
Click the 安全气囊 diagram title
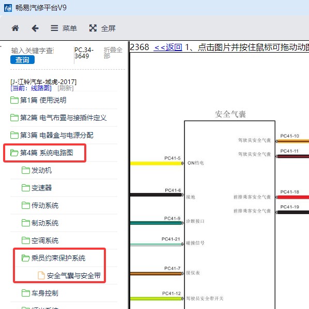point(230,114)
